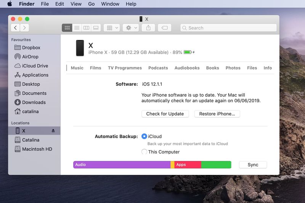Open Downloads in sidebar

click(34, 102)
